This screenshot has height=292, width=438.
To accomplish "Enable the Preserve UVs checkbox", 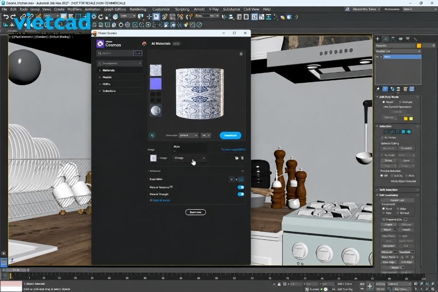I will pos(384,219).
